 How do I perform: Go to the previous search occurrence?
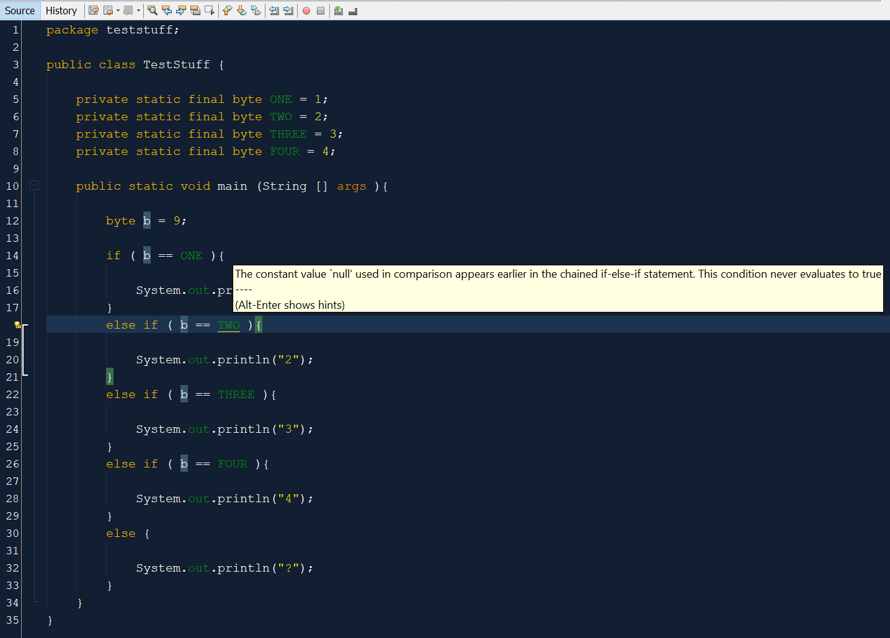coord(166,11)
